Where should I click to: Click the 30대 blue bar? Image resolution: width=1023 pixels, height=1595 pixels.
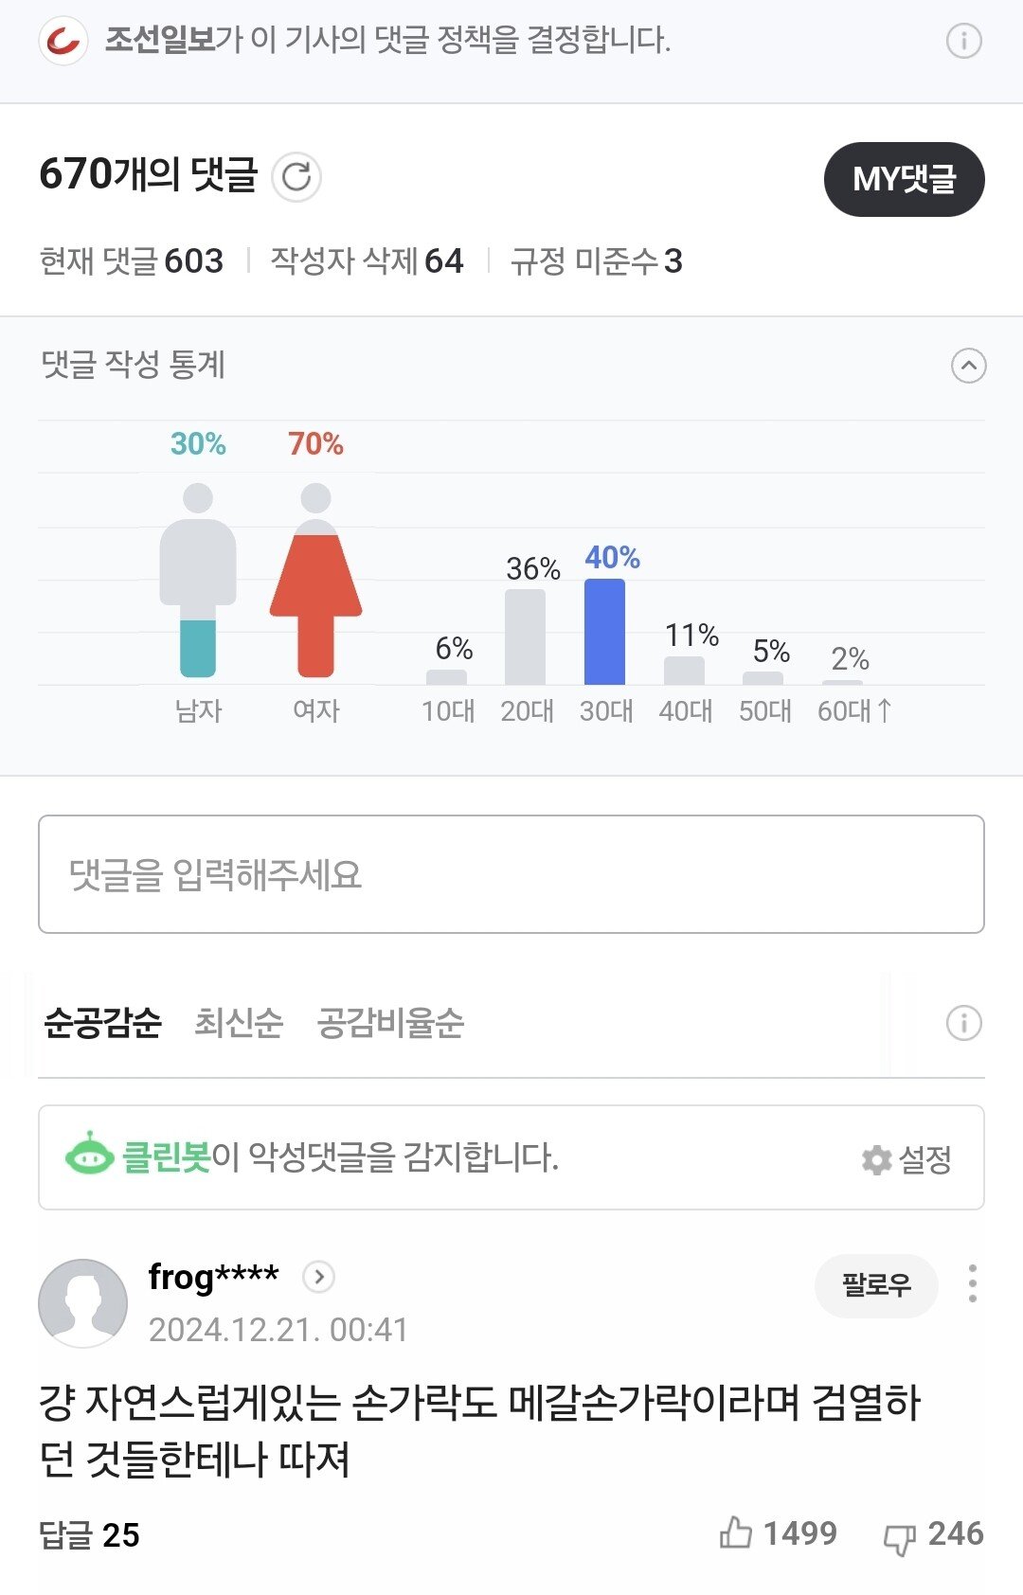pos(604,632)
